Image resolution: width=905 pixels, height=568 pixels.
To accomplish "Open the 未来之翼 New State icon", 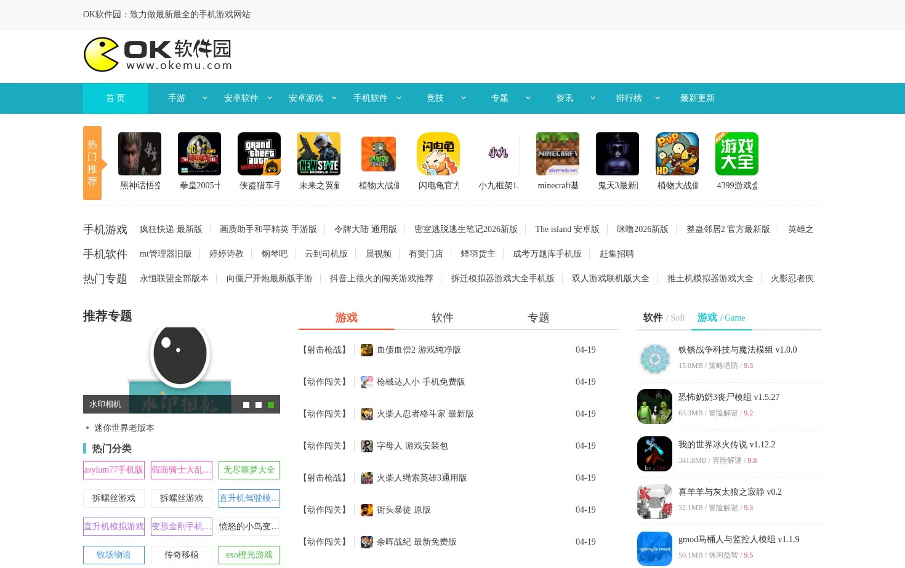I will coord(319,154).
